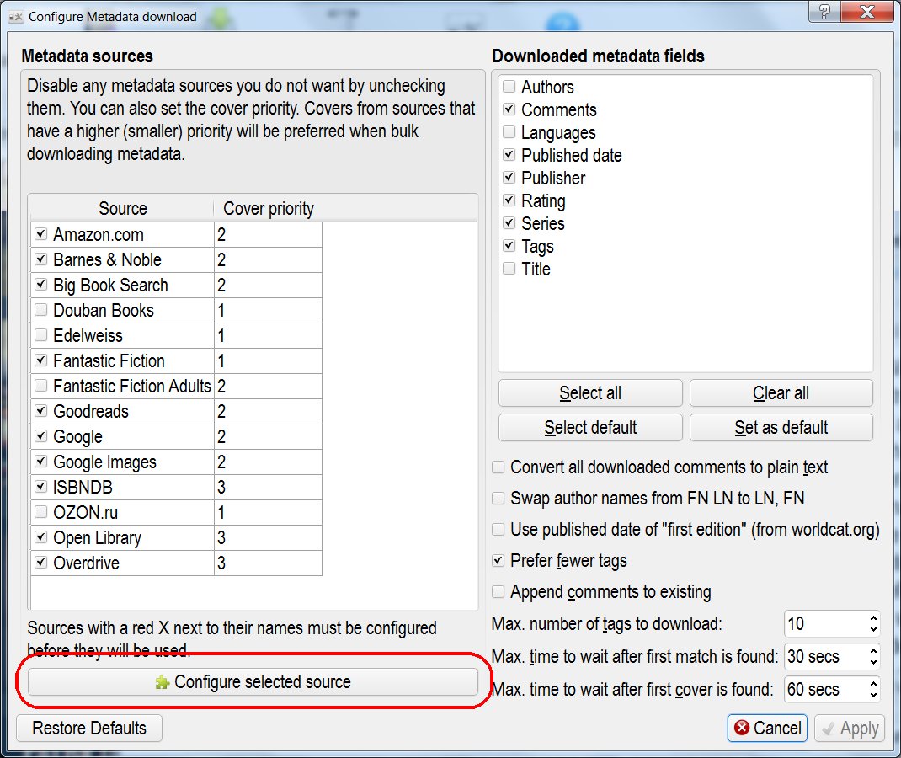Uncheck Amazon.com metadata source

40,234
